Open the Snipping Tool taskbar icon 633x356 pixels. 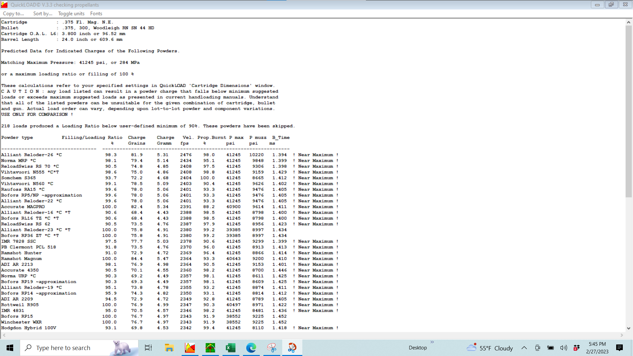[272, 348]
